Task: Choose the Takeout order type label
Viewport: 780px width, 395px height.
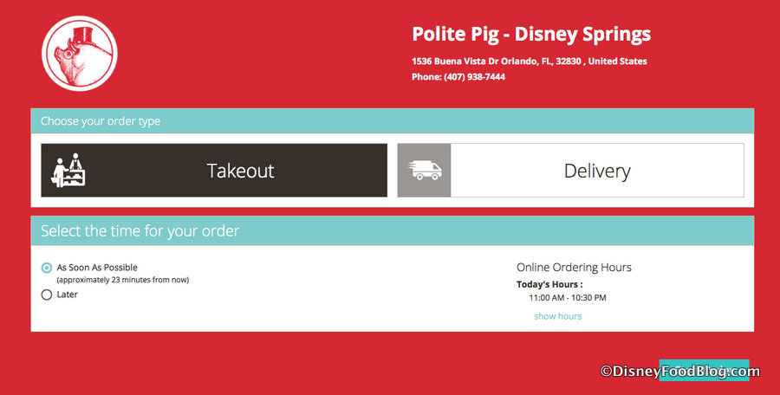Action: tap(240, 171)
